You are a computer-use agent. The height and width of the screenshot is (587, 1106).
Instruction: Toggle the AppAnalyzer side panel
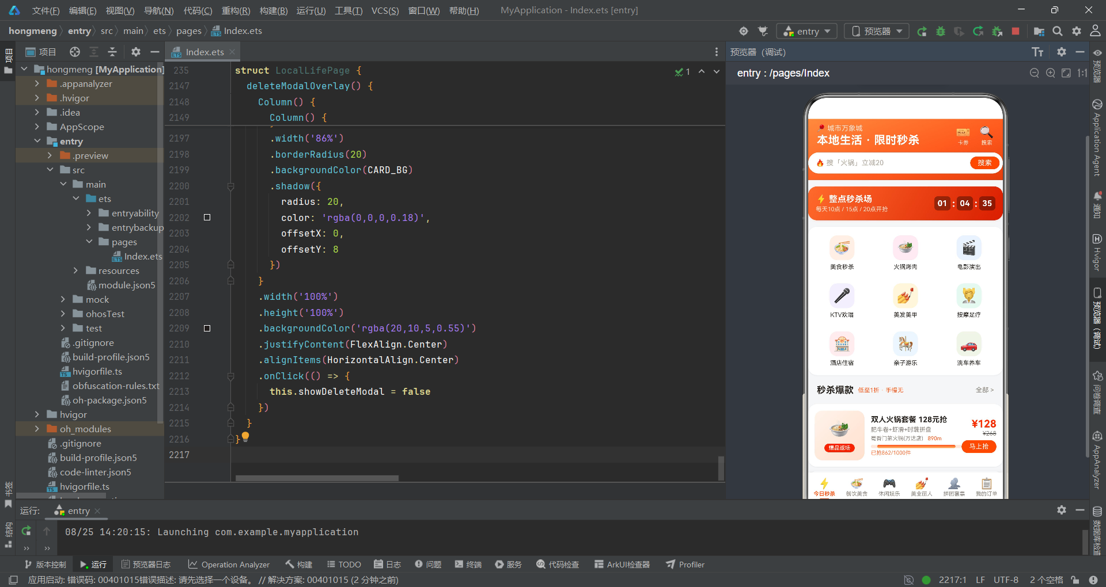tap(1097, 459)
